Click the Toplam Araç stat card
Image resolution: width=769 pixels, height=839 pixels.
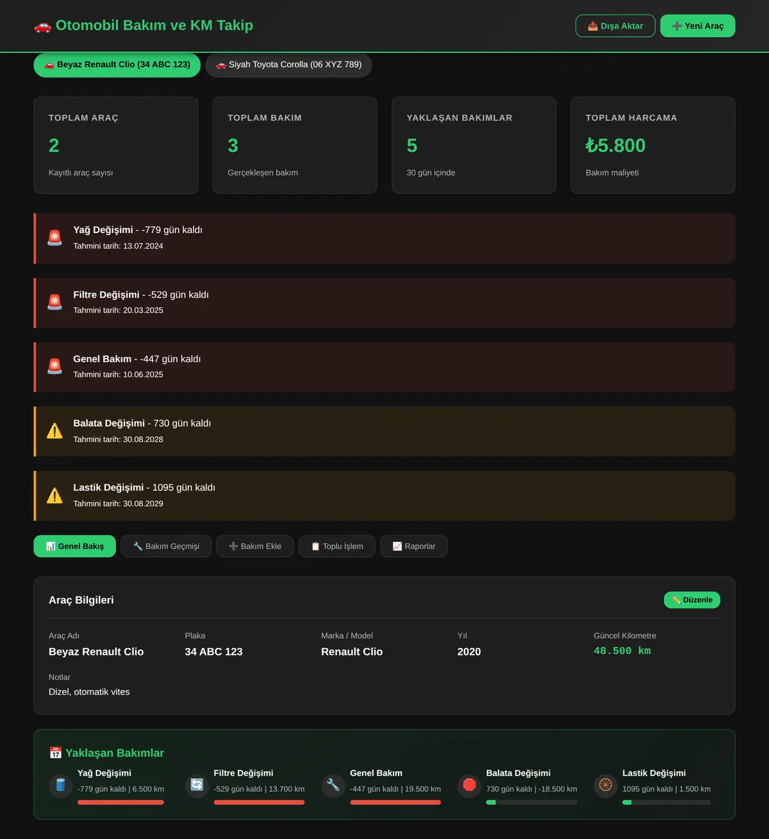click(116, 145)
